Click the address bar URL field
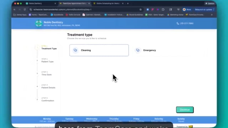Image resolution: width=228 pixels, height=128 pixels. point(86,10)
